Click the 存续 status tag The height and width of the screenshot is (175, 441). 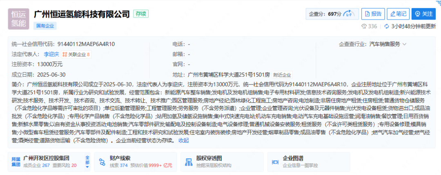click(141, 14)
